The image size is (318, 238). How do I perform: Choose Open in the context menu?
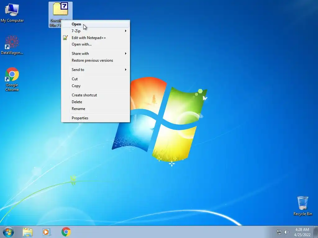pos(95,24)
